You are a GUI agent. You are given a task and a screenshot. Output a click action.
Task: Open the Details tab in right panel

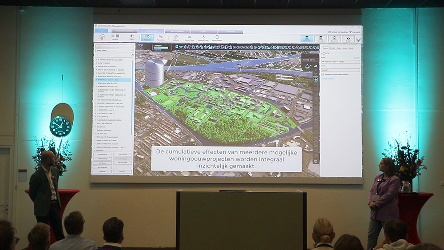[333, 48]
